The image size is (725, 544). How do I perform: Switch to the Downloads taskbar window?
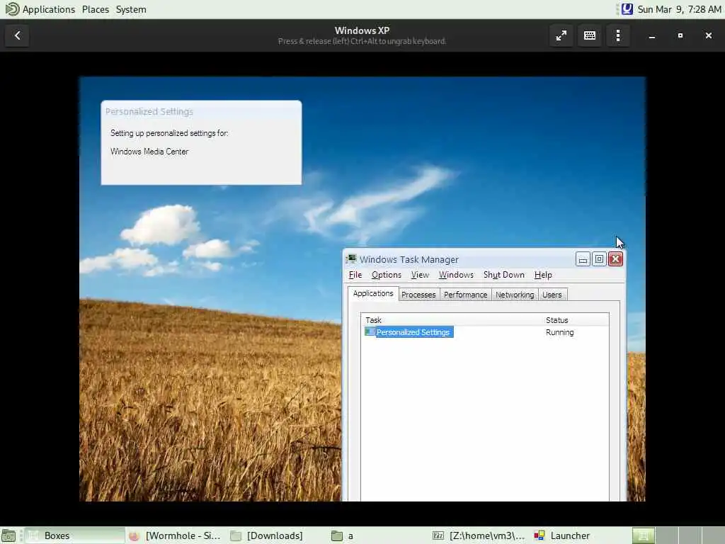pos(278,535)
